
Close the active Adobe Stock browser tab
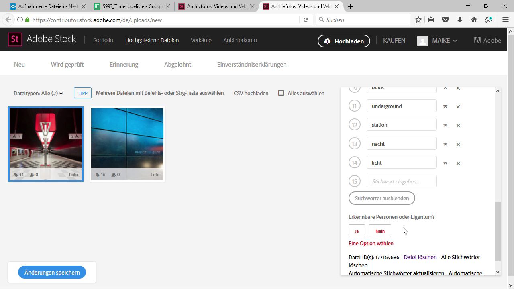[337, 6]
